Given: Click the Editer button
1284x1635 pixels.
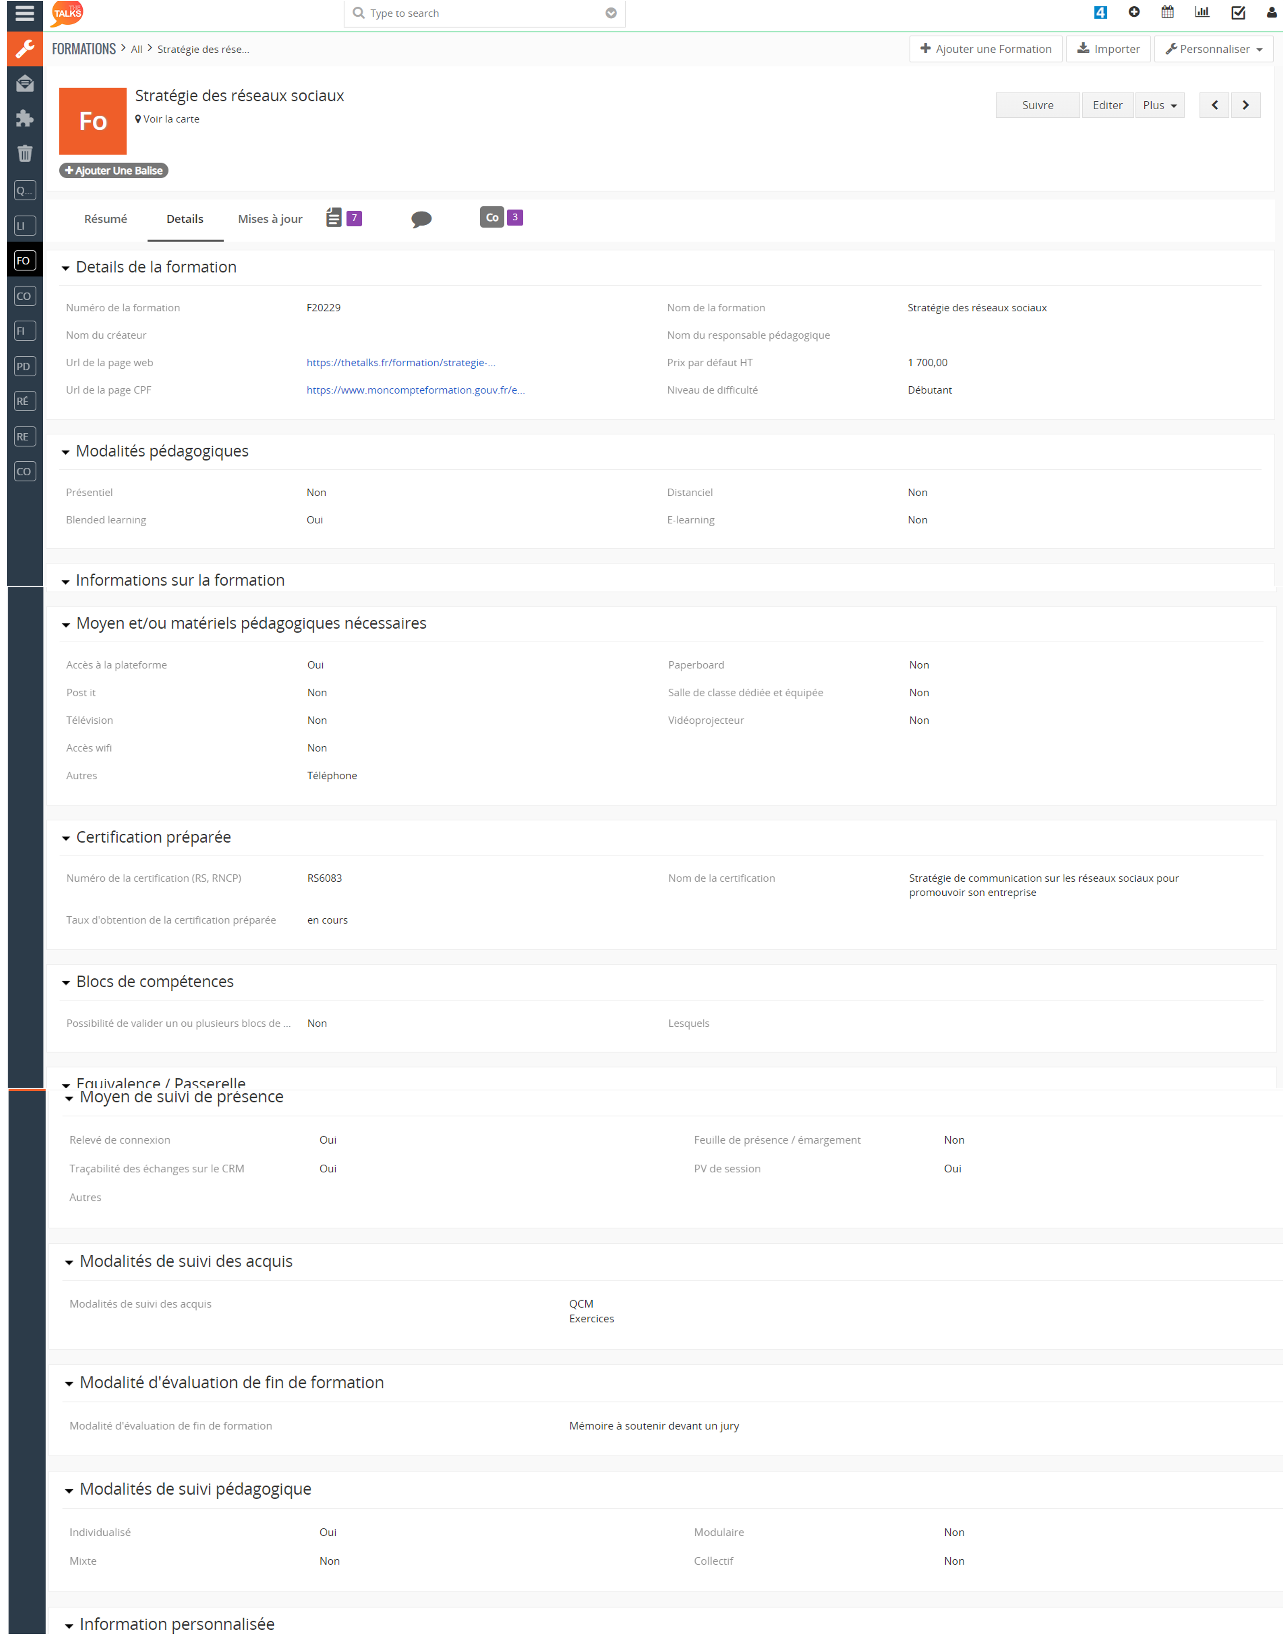Looking at the screenshot, I should [1107, 105].
